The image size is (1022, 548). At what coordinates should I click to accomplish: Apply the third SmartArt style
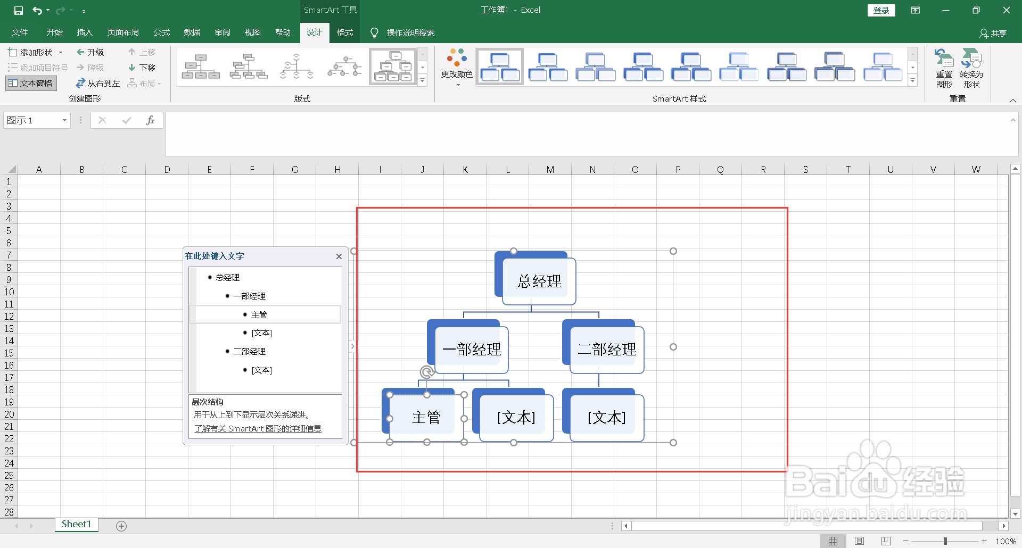coord(596,67)
